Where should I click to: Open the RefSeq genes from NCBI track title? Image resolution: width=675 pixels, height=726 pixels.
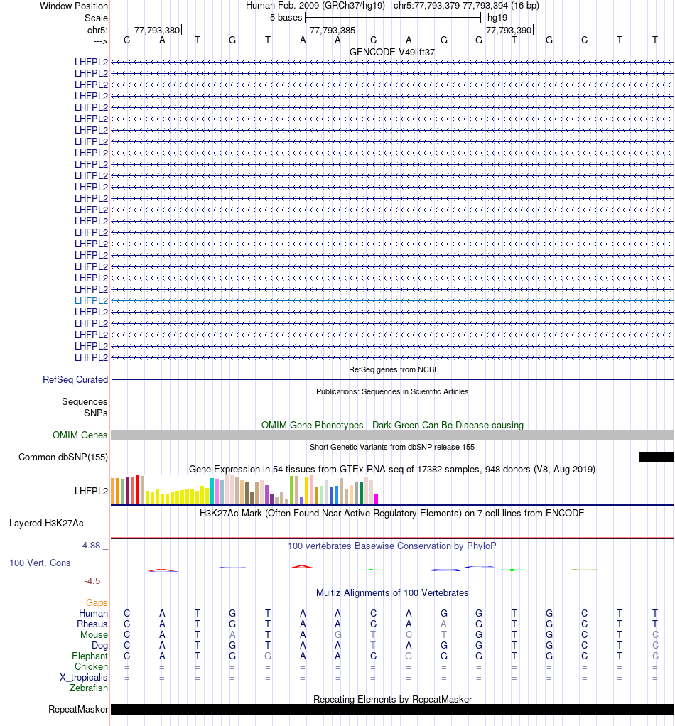click(x=392, y=369)
